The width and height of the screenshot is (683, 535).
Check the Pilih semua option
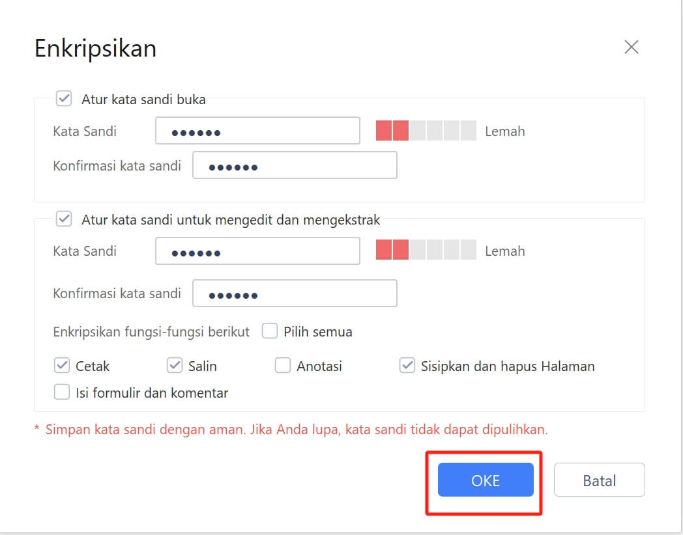point(269,331)
